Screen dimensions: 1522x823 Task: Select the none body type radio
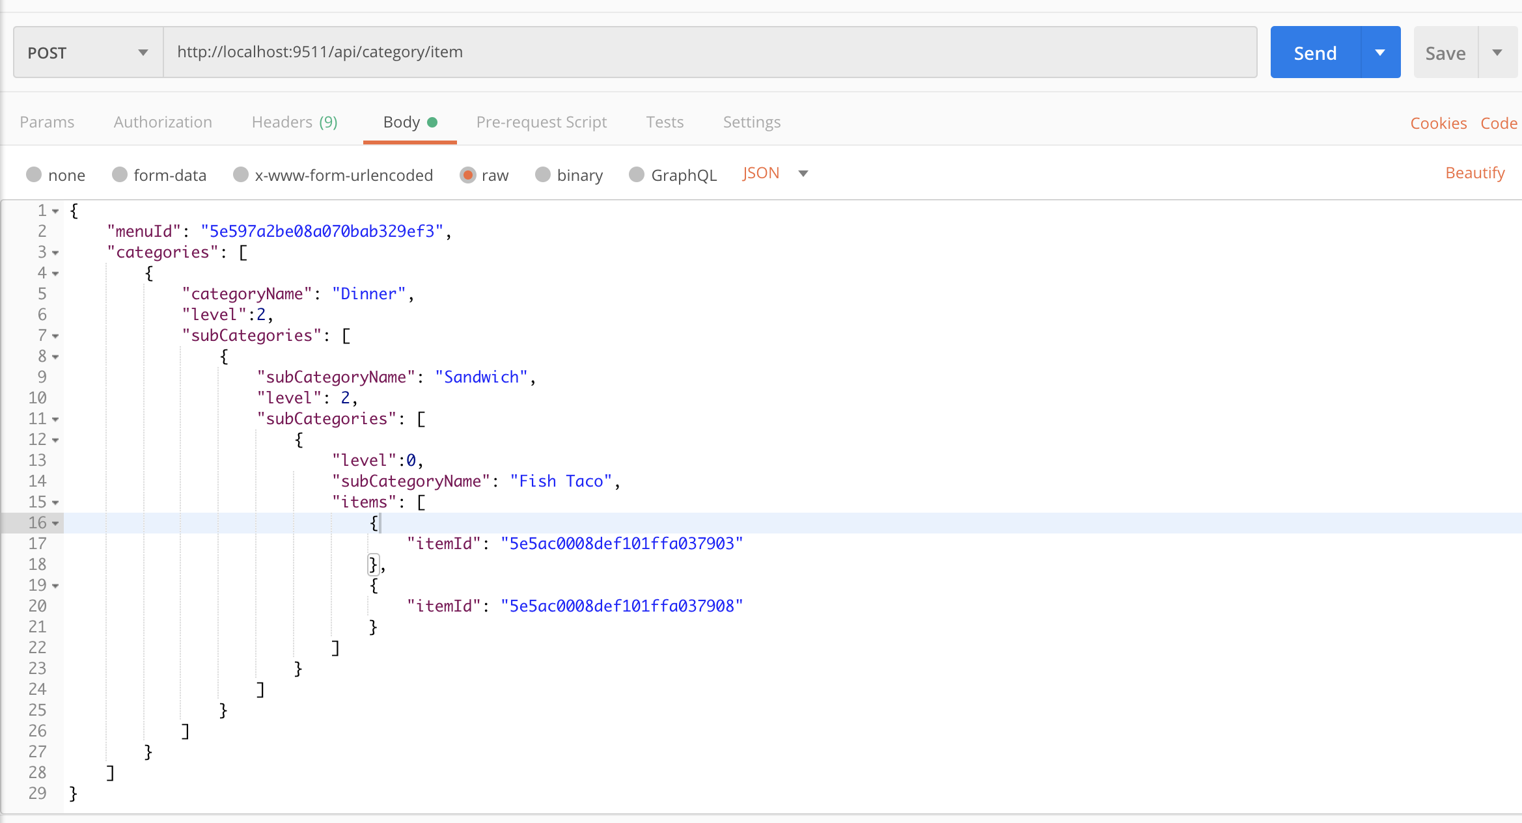coord(34,175)
